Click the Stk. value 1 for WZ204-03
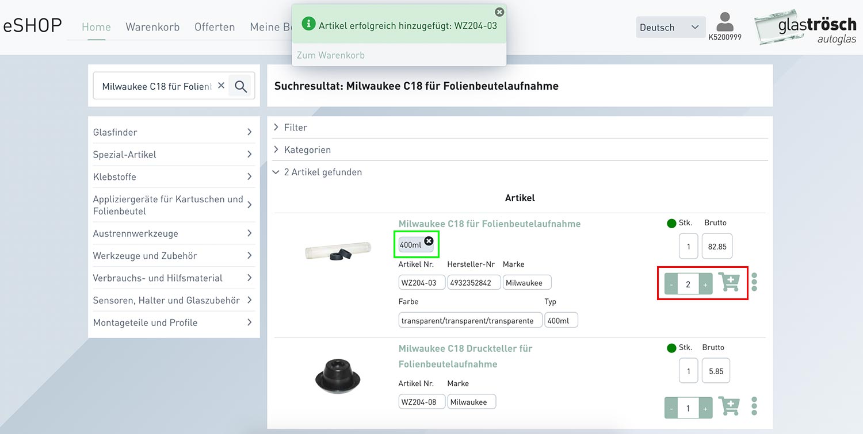The image size is (863, 434). pos(689,247)
